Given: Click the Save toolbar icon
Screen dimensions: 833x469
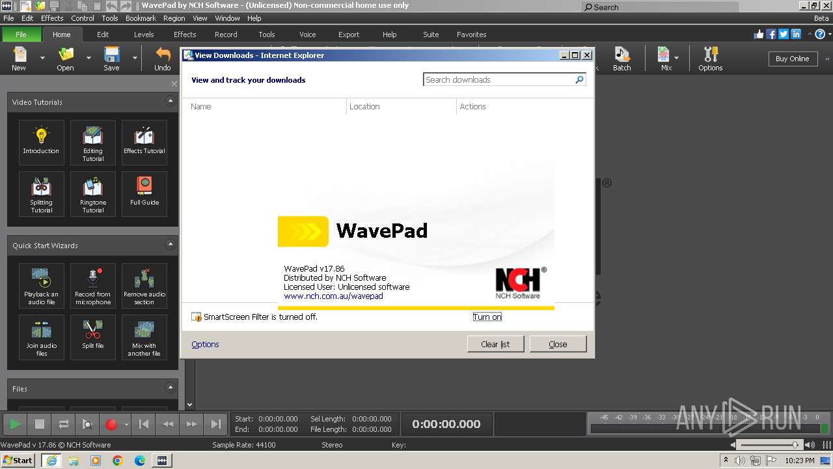Looking at the screenshot, I should (111, 58).
